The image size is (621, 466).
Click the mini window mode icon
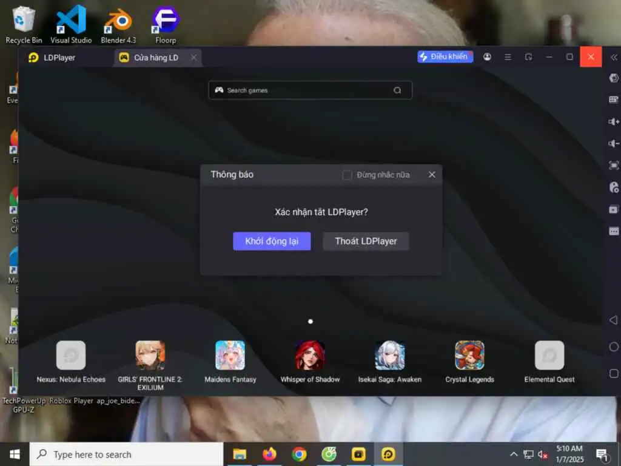point(528,57)
